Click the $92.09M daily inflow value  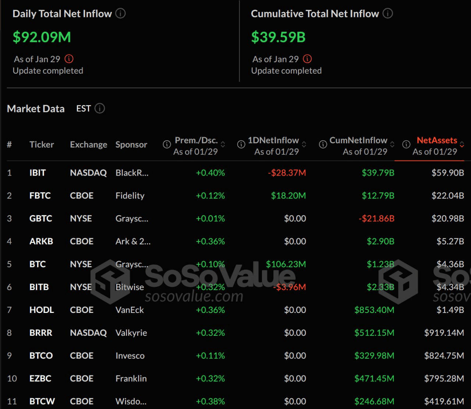click(x=42, y=37)
